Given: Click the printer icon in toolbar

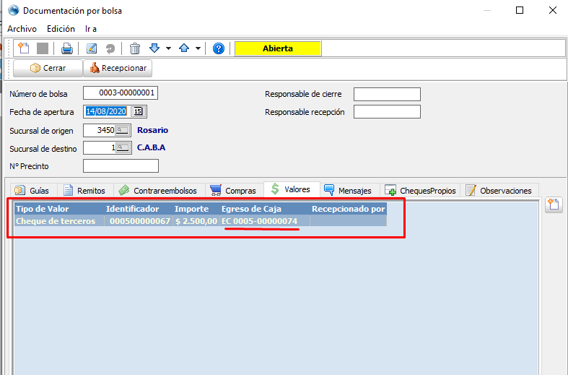Looking at the screenshot, I should click(x=66, y=48).
